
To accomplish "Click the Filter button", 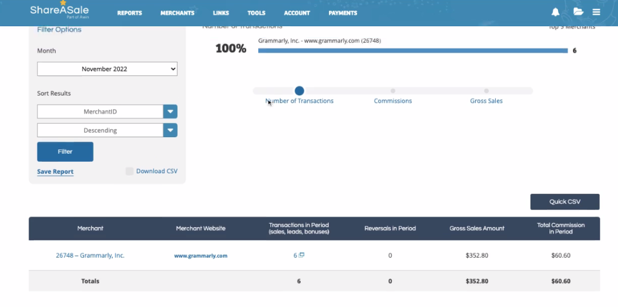I will [x=65, y=151].
